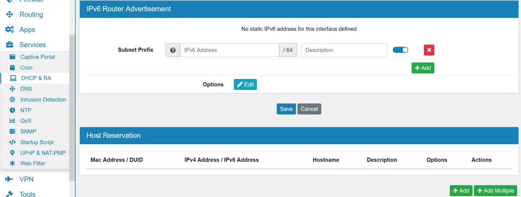521x197 pixels.
Task: Go to DNS service page
Action: [x=26, y=89]
